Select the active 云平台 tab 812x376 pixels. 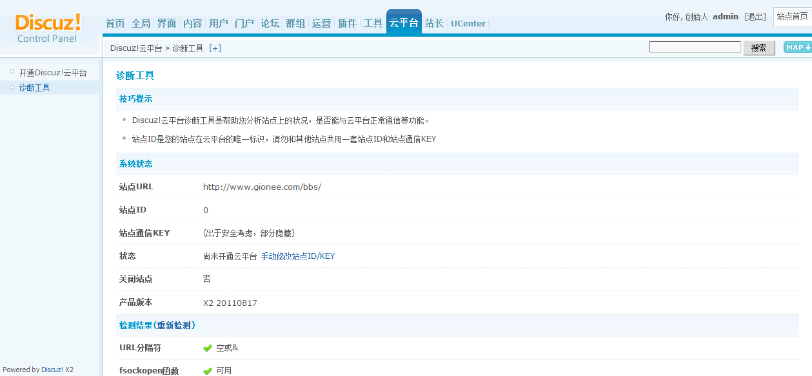(404, 23)
